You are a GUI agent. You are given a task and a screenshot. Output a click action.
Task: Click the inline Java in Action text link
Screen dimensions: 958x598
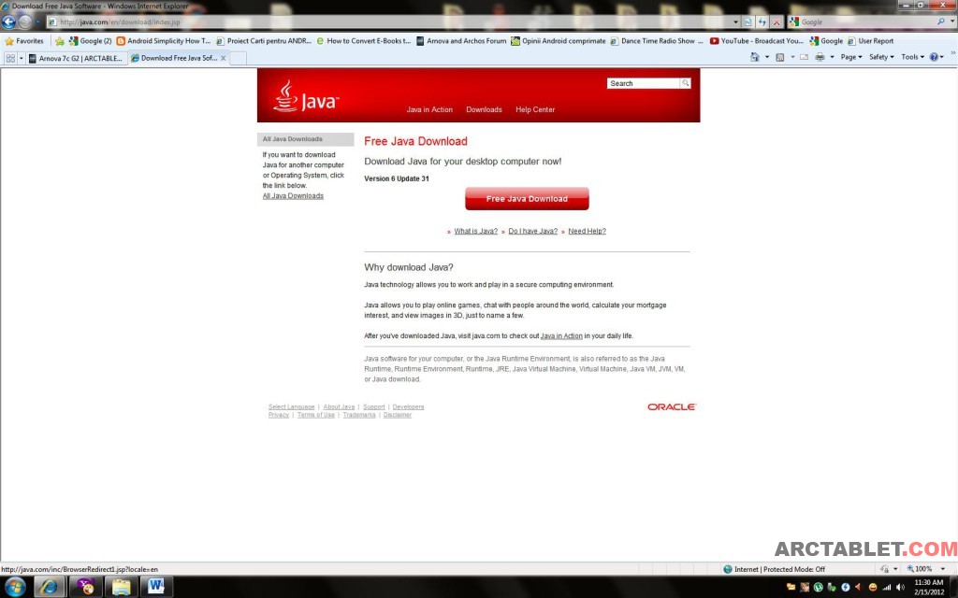pos(561,336)
